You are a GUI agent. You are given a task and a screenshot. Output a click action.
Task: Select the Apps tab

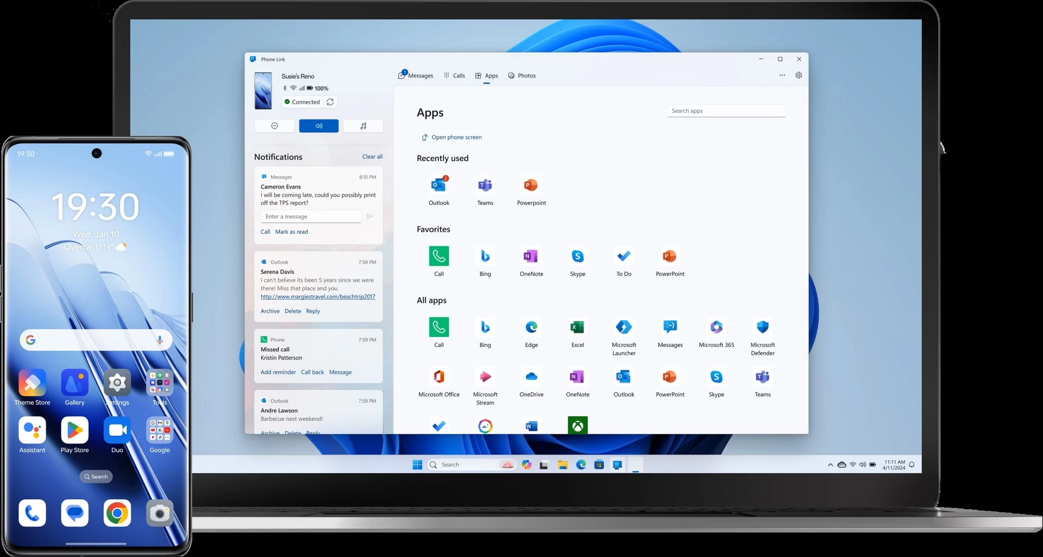pyautogui.click(x=486, y=76)
